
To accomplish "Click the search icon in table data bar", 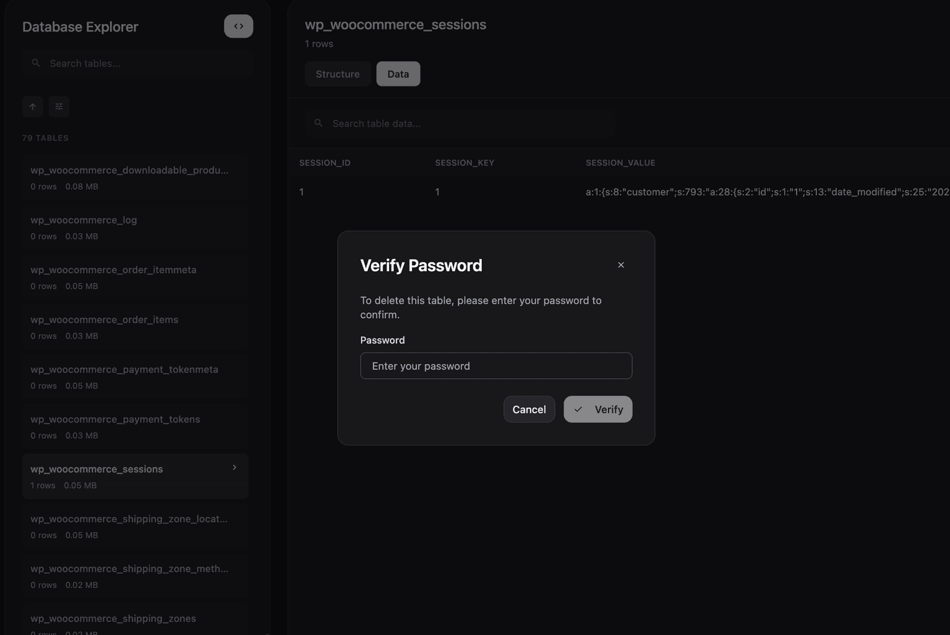I will (319, 123).
